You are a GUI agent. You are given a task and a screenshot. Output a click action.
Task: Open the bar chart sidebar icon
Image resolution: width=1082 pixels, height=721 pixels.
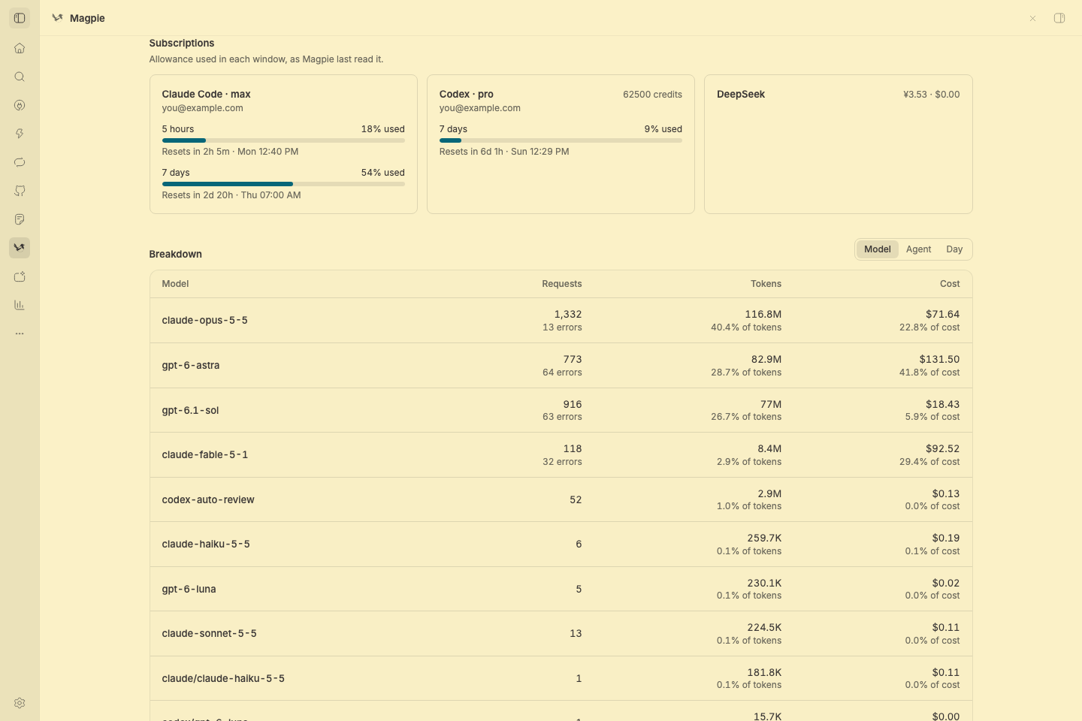click(20, 305)
